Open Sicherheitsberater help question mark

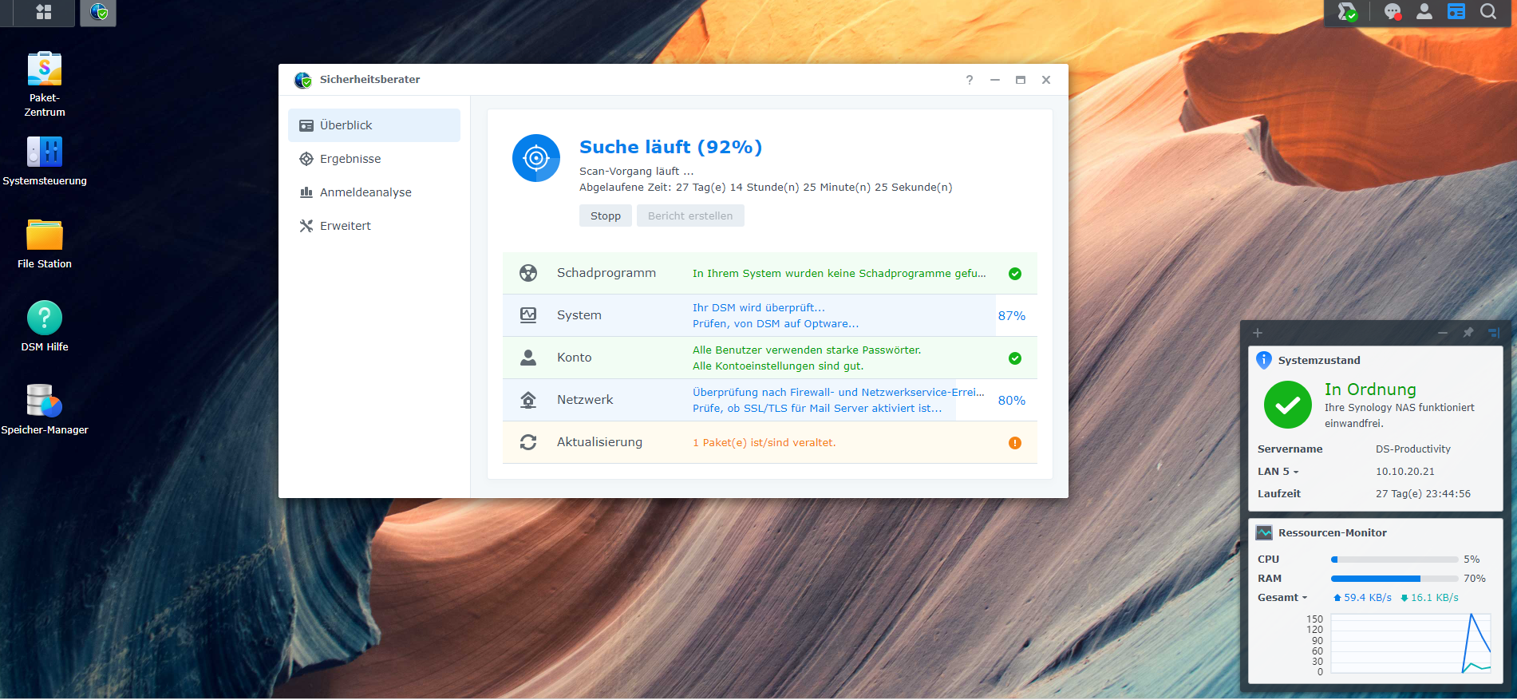tap(970, 80)
